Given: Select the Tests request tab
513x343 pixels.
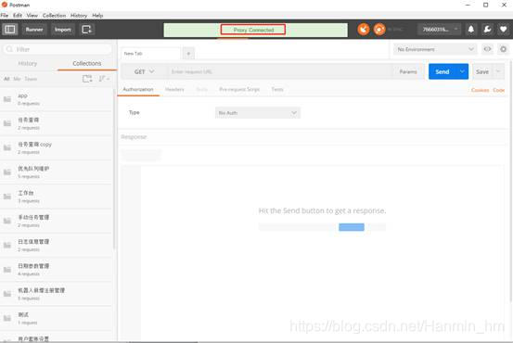Looking at the screenshot, I should point(277,89).
